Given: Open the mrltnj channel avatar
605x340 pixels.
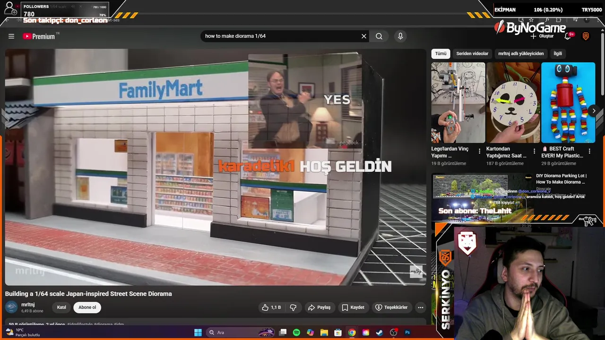Looking at the screenshot, I should 11,307.
